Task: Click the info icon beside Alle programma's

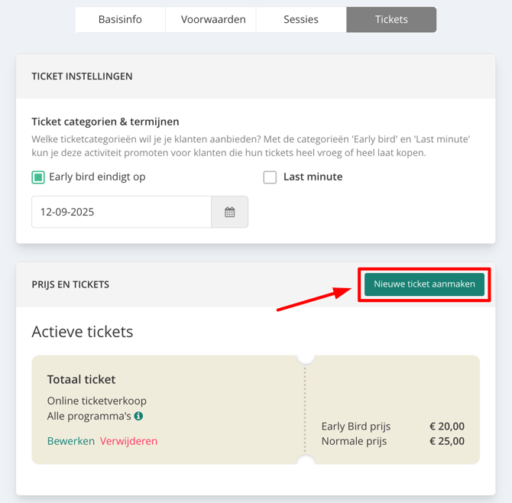Action: point(139,417)
